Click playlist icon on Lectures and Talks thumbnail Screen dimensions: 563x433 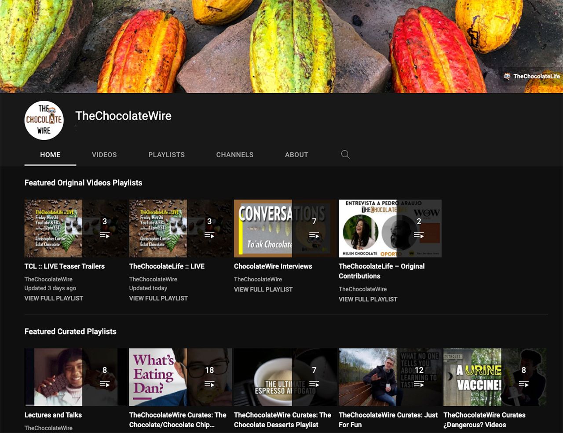point(105,384)
